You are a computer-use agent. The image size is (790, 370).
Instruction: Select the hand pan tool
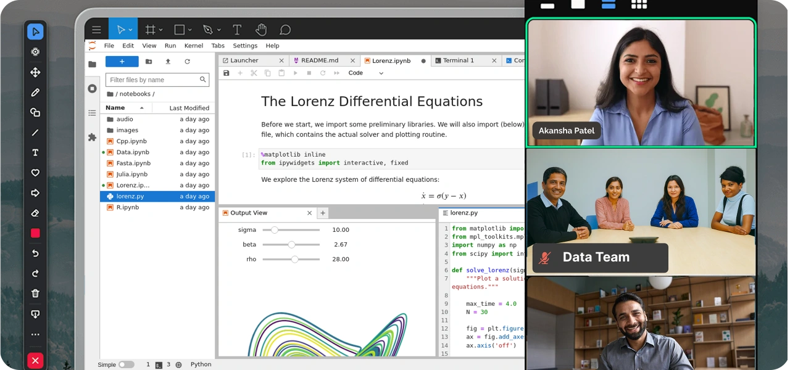(261, 30)
